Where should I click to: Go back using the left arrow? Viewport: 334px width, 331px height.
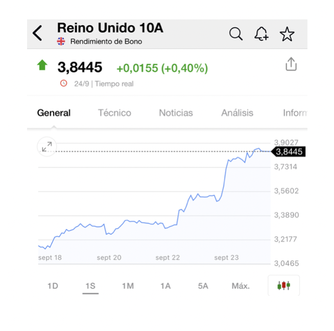click(x=37, y=33)
